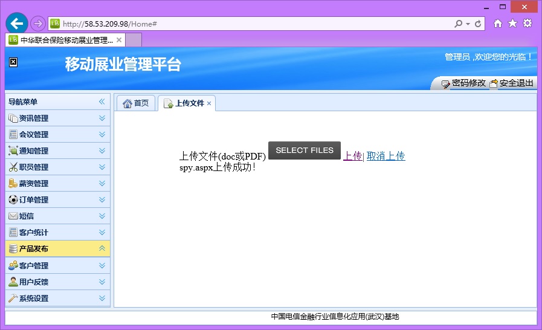Screen dimensions: 542x330
Task: Expand the 通知管理 section chevron
Action: [x=102, y=150]
